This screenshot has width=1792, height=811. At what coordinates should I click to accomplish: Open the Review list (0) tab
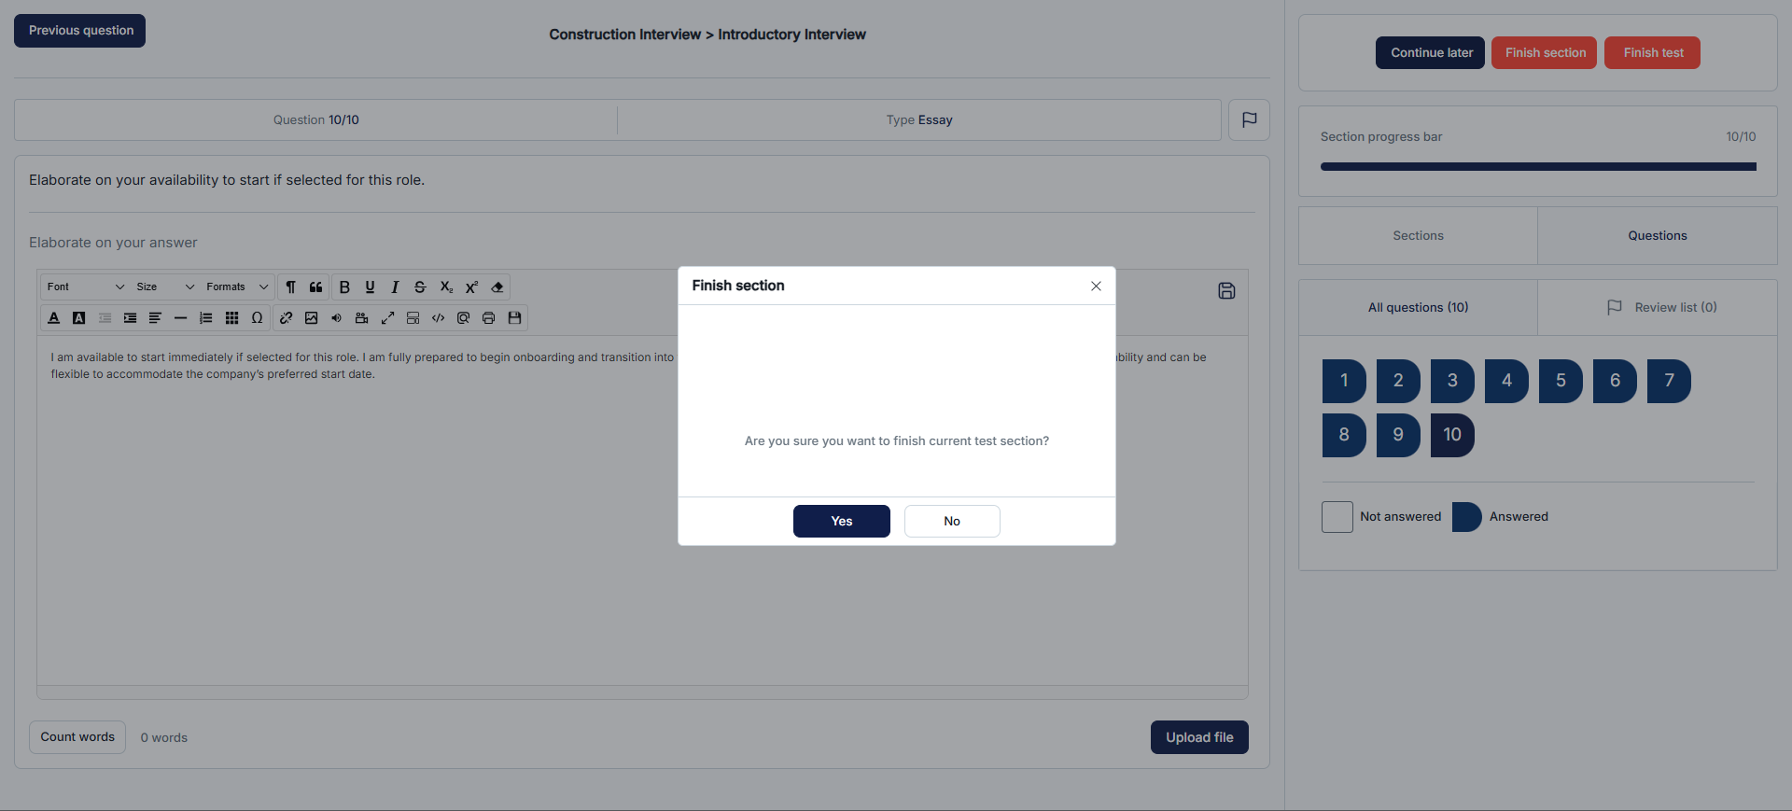[x=1662, y=308]
